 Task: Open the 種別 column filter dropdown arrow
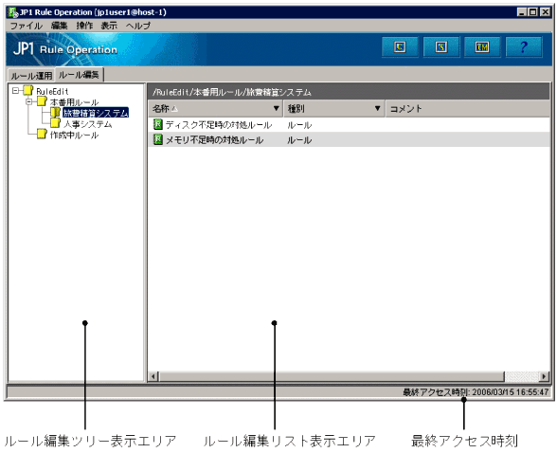378,108
